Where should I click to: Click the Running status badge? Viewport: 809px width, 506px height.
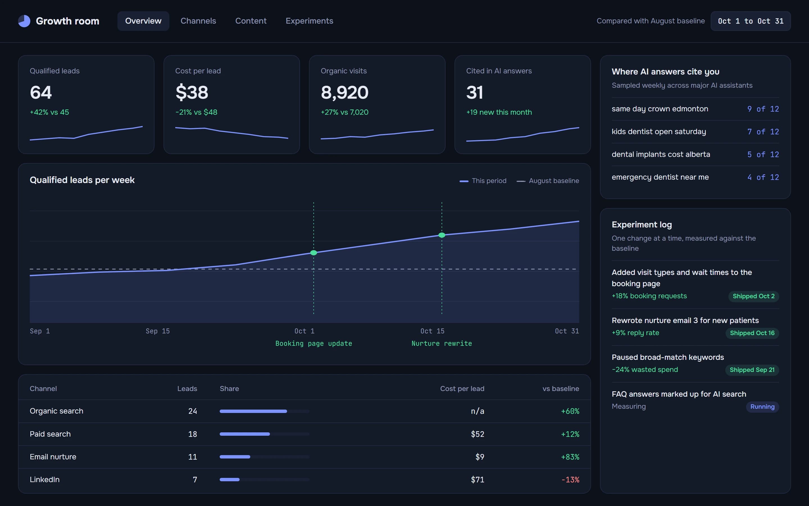pyautogui.click(x=762, y=406)
